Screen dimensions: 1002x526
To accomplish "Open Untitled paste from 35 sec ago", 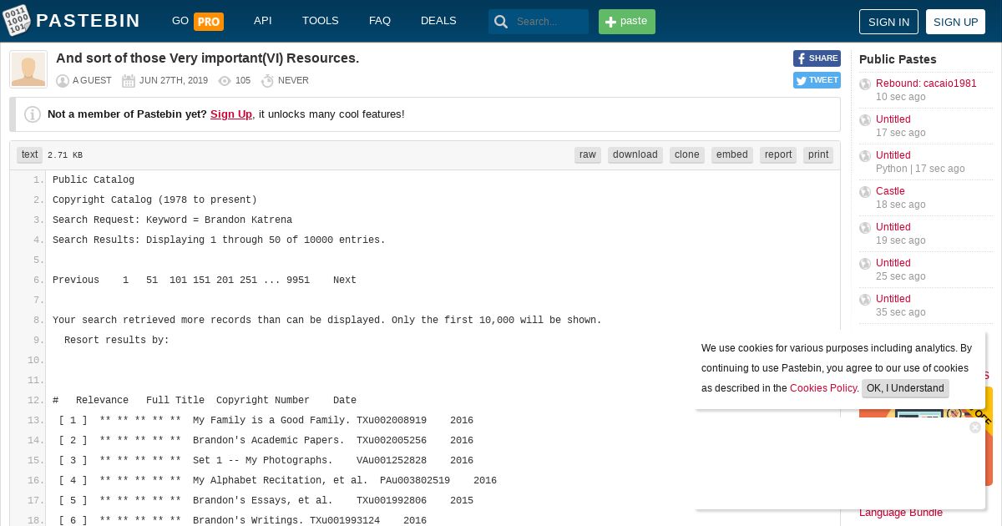I will coord(893,299).
